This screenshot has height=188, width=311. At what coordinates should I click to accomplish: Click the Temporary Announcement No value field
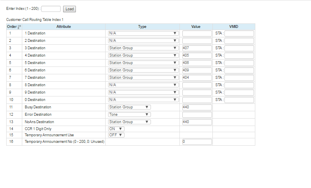click(x=197, y=142)
